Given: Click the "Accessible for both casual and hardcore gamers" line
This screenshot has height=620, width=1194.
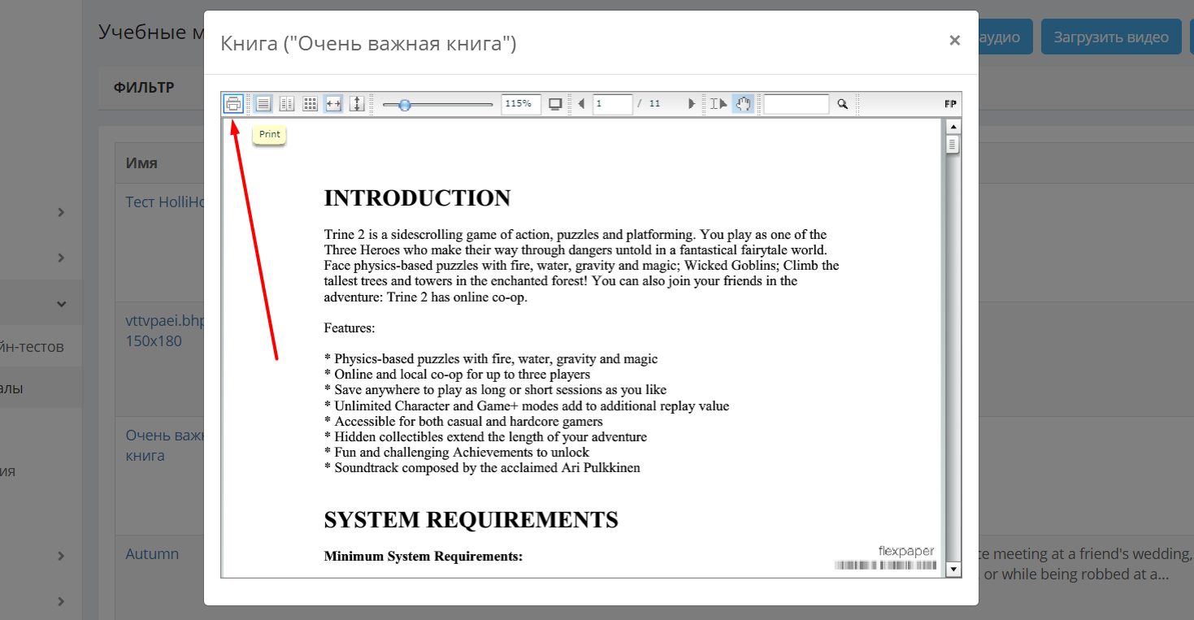Looking at the screenshot, I should pyautogui.click(x=463, y=421).
